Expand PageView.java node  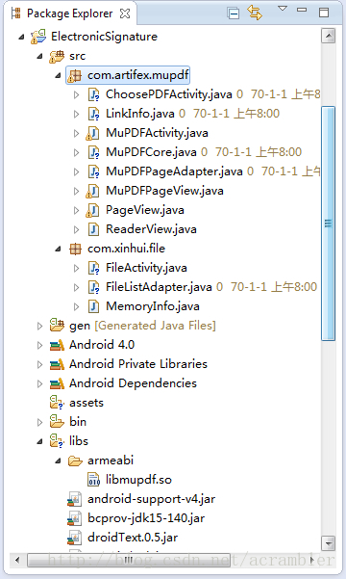click(x=76, y=210)
